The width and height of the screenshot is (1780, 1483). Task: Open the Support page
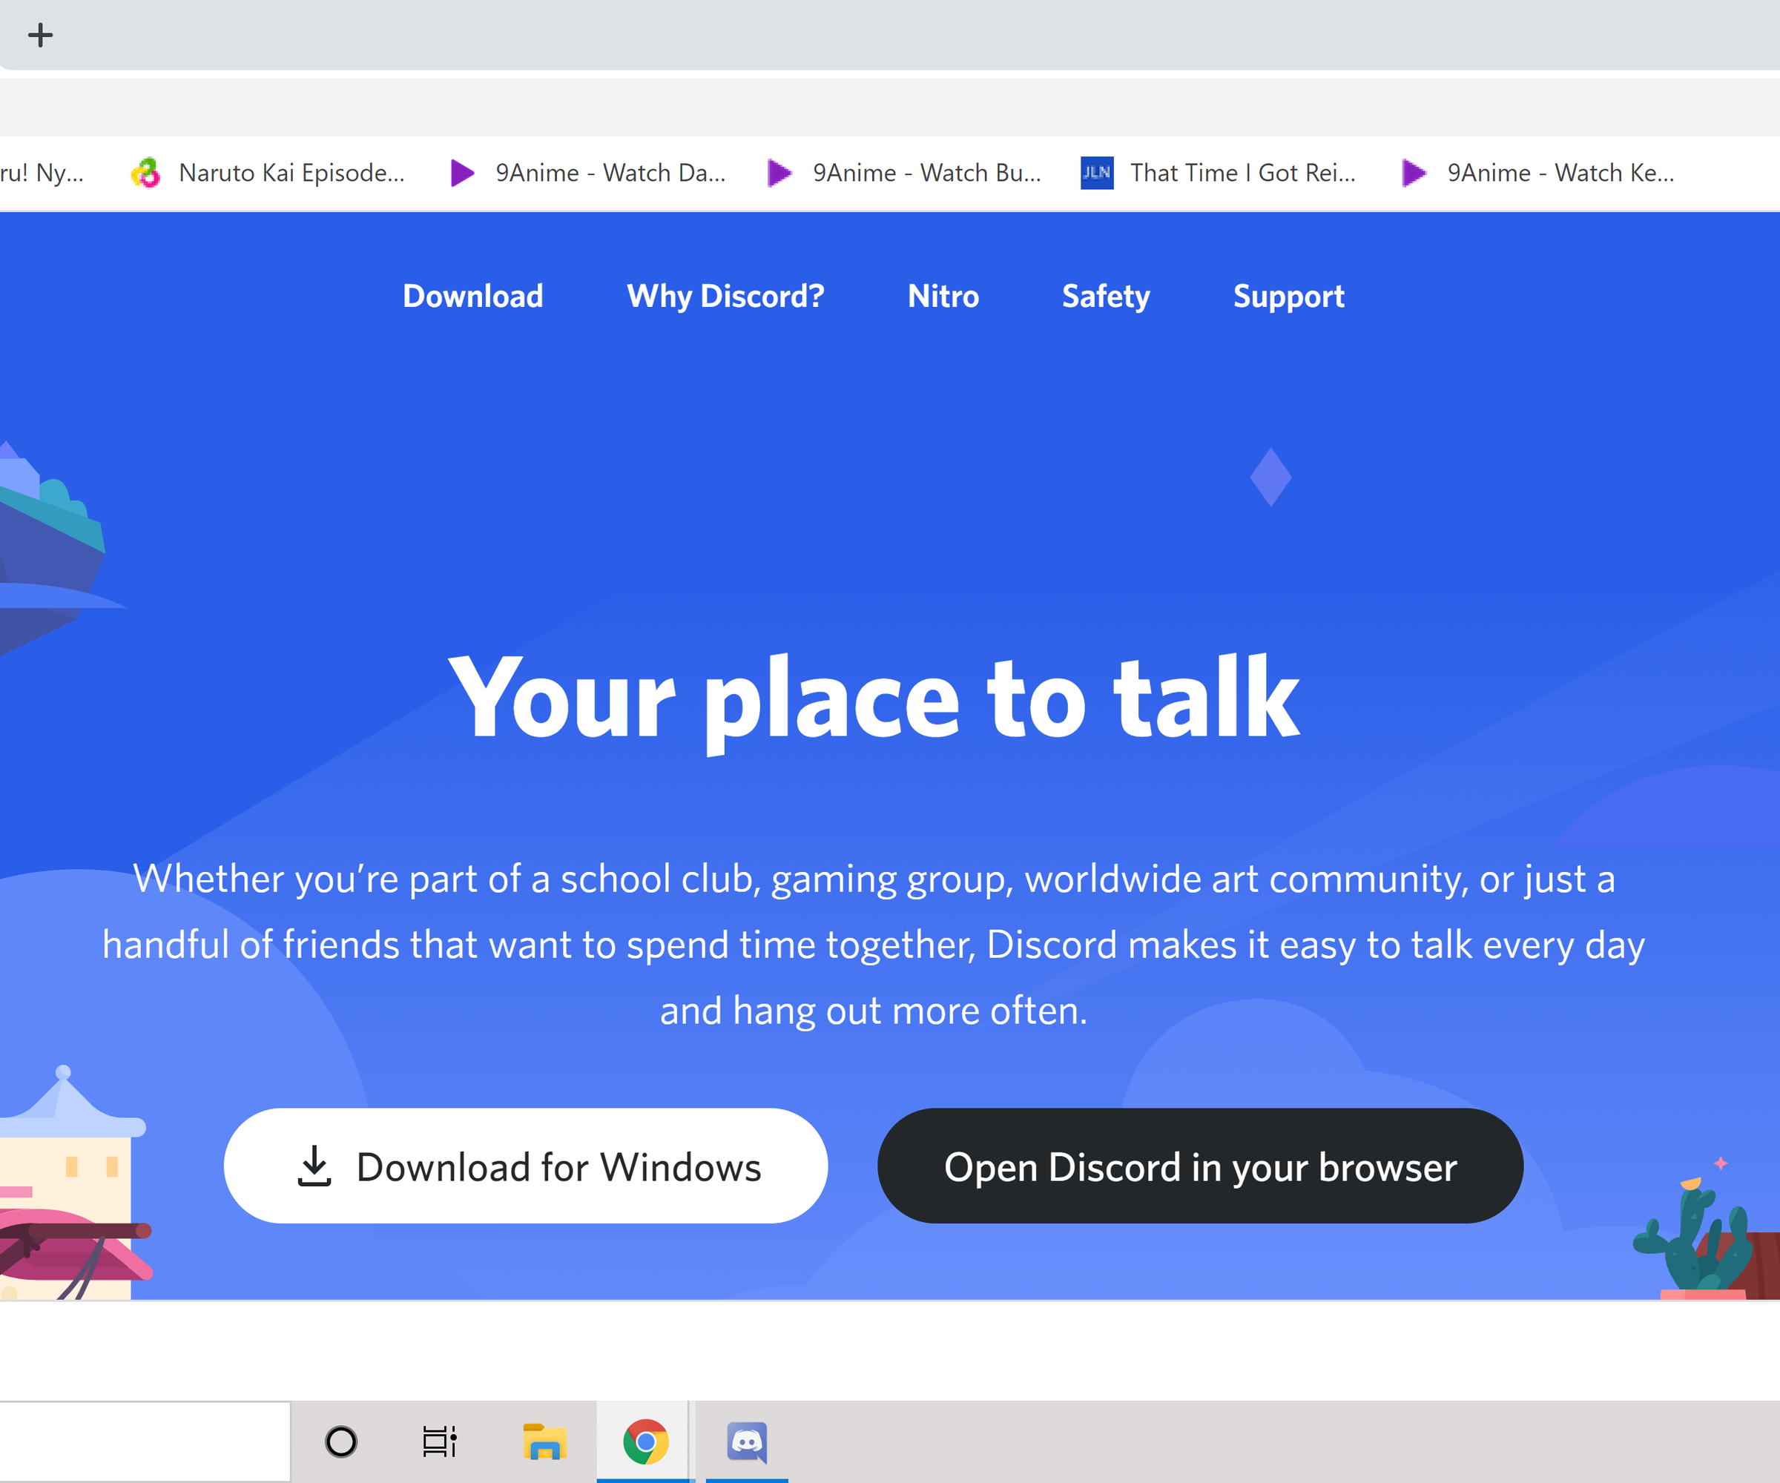tap(1288, 296)
